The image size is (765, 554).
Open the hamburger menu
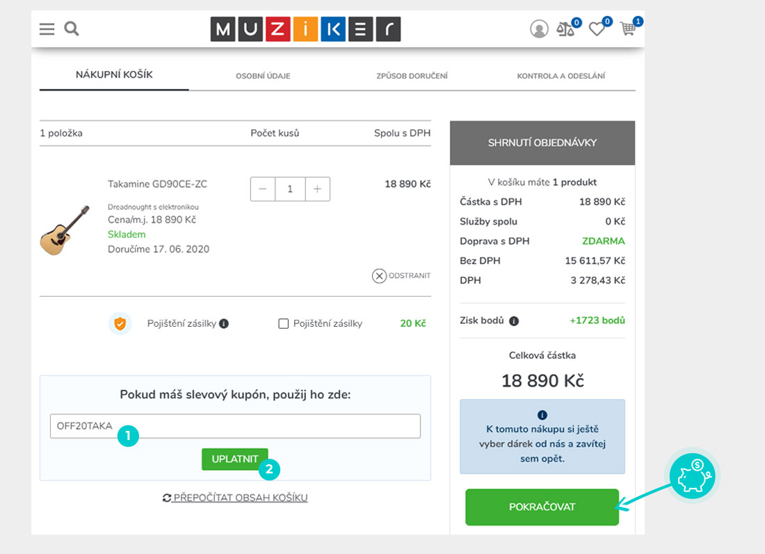[47, 28]
